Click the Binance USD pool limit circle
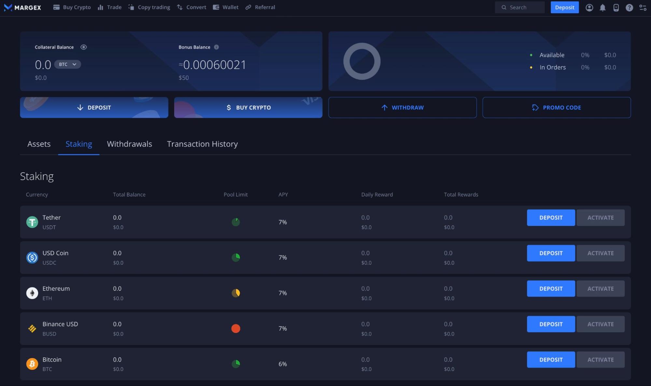Image resolution: width=651 pixels, height=386 pixels. (x=236, y=328)
